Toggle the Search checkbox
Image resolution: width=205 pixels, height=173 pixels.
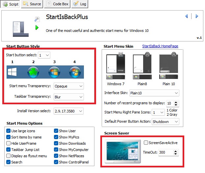coord(8,162)
